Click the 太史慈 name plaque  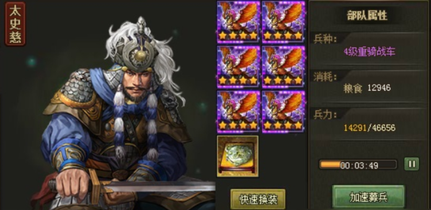click(15, 24)
